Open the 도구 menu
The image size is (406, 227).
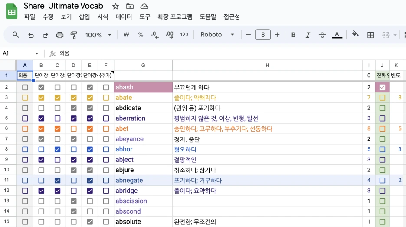(145, 17)
